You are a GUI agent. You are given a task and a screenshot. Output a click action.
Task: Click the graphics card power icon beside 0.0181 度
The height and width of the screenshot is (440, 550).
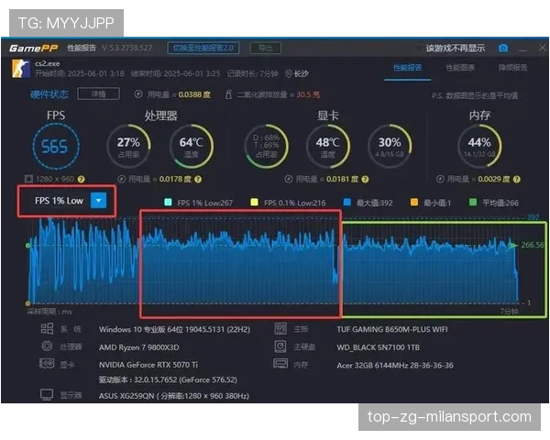(289, 179)
